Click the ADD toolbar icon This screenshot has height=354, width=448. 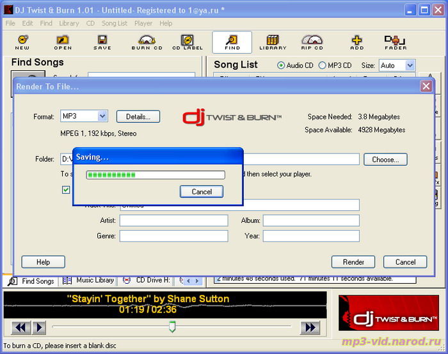(357, 43)
